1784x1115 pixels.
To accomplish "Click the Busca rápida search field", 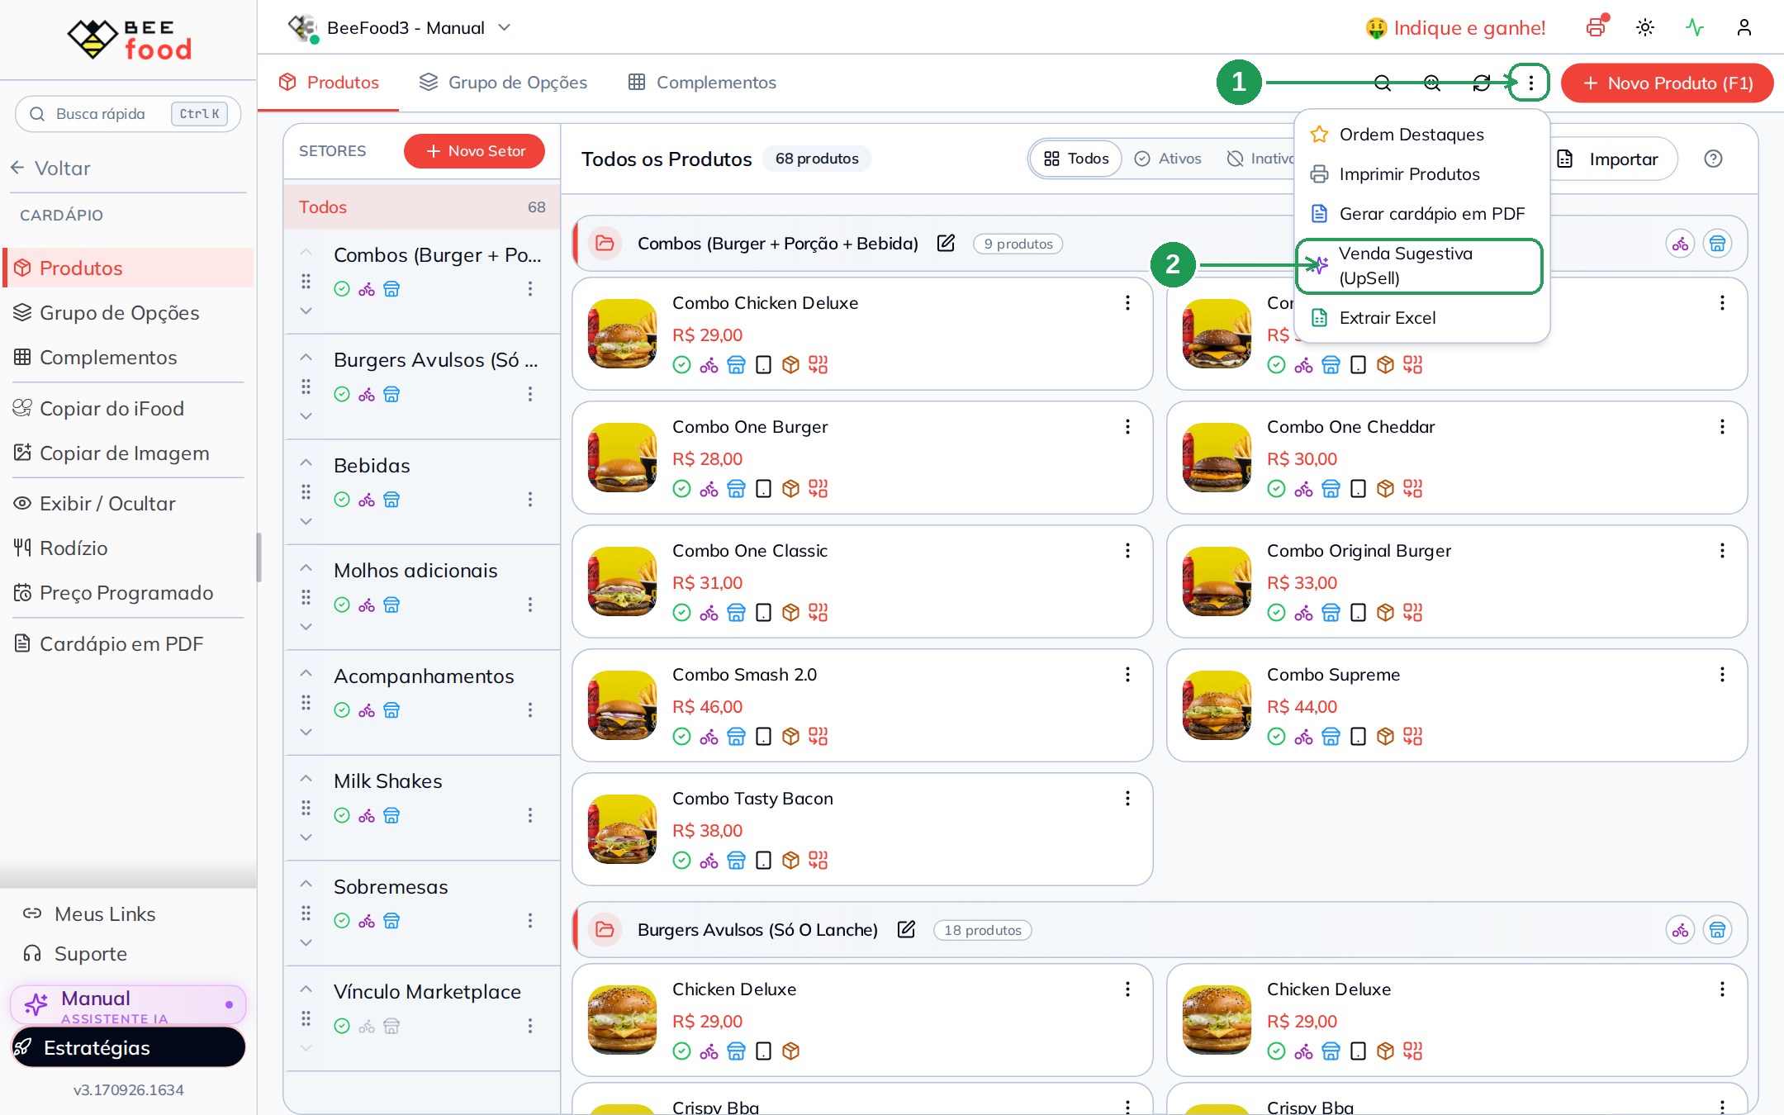I will 128,113.
